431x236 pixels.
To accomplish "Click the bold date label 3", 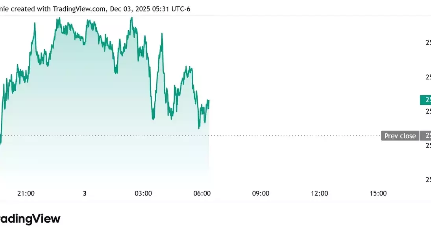I will [x=85, y=193].
